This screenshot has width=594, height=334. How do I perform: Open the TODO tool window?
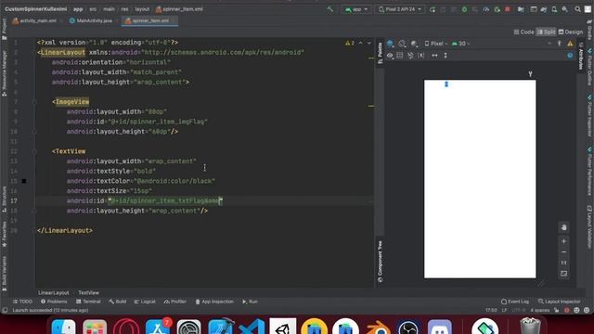[x=22, y=302]
